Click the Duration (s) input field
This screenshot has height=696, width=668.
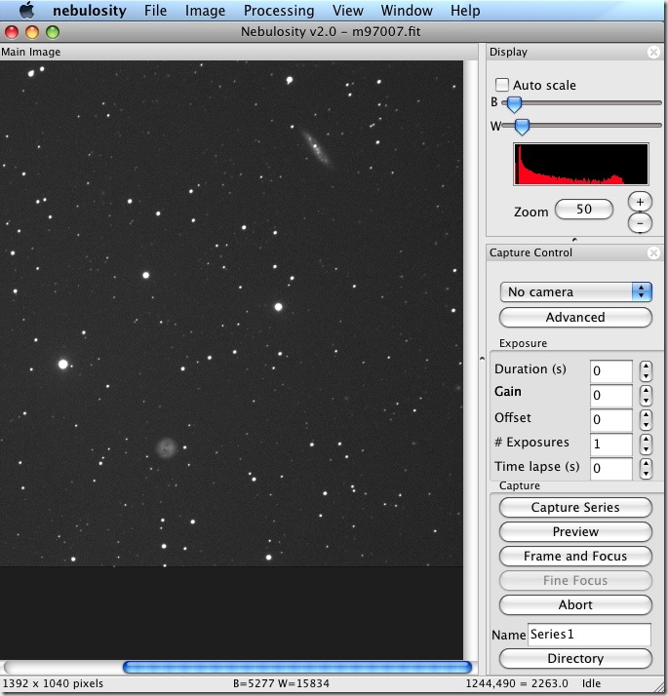pos(611,371)
